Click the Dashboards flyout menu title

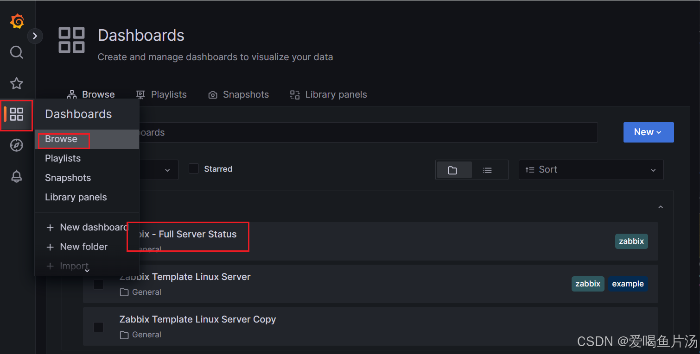(x=78, y=114)
